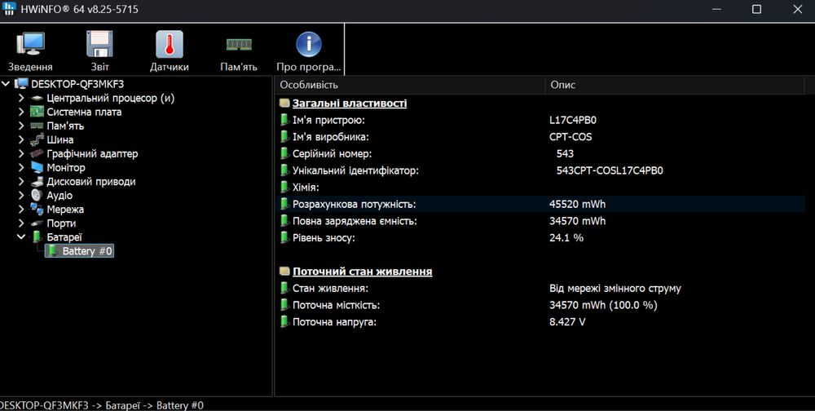Click the Звіт floppy disk report icon
Viewport: 815px width, 411px height.
click(x=99, y=44)
